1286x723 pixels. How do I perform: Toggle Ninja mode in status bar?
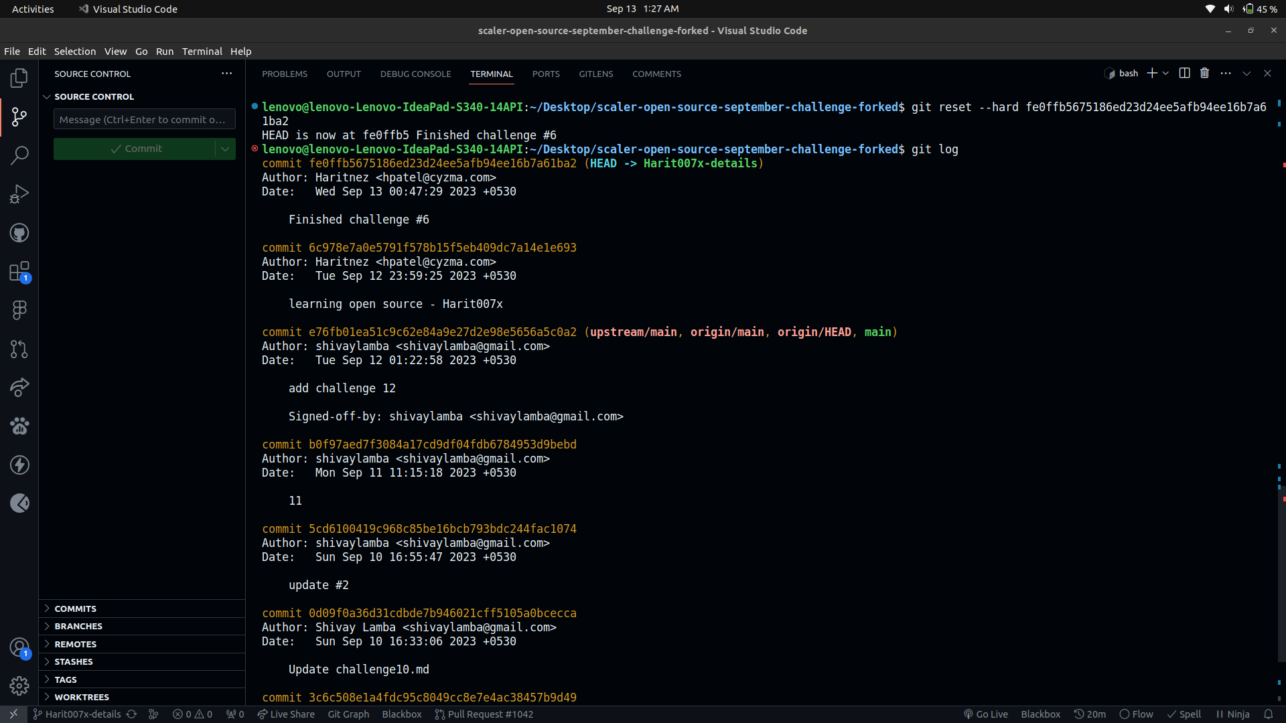[1232, 714]
